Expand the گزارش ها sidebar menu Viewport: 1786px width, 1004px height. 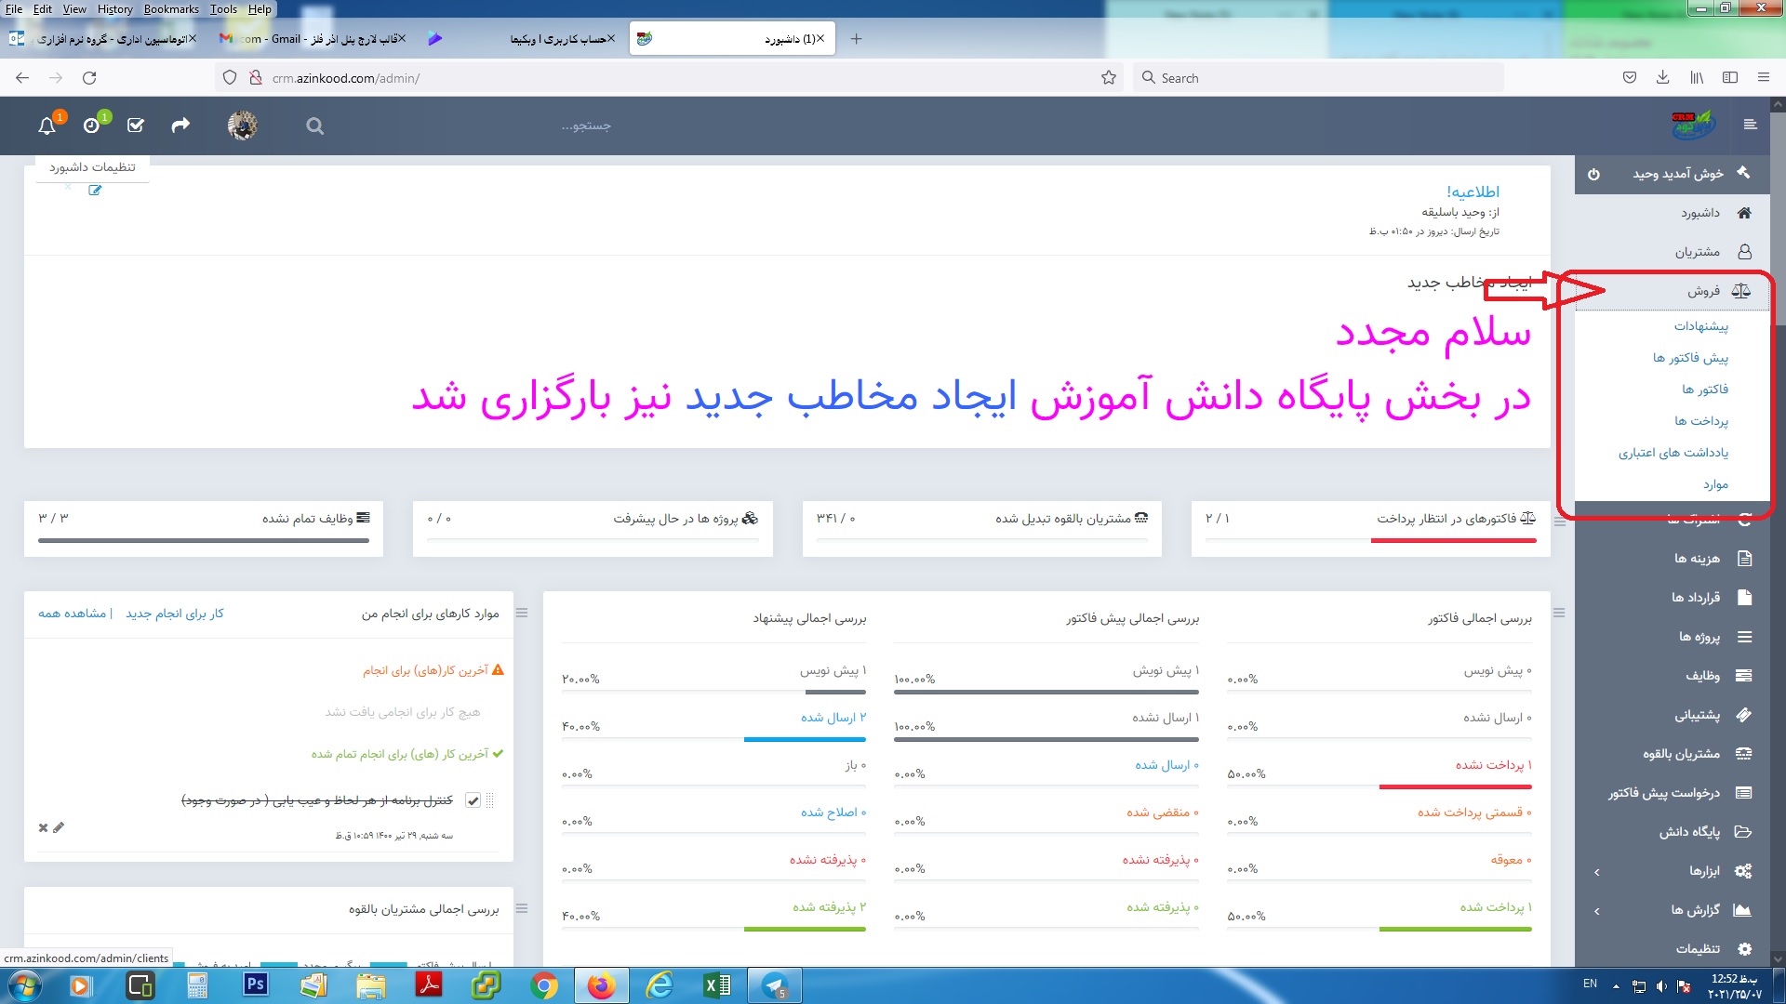pos(1695,910)
